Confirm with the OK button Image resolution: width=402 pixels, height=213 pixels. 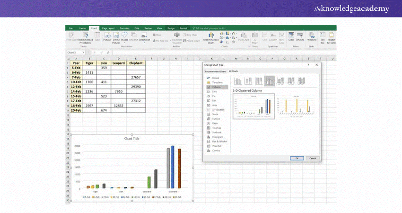point(297,158)
